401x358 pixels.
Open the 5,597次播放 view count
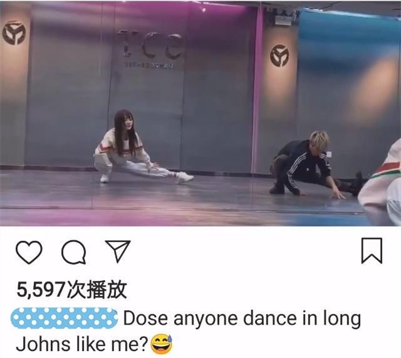click(x=72, y=290)
